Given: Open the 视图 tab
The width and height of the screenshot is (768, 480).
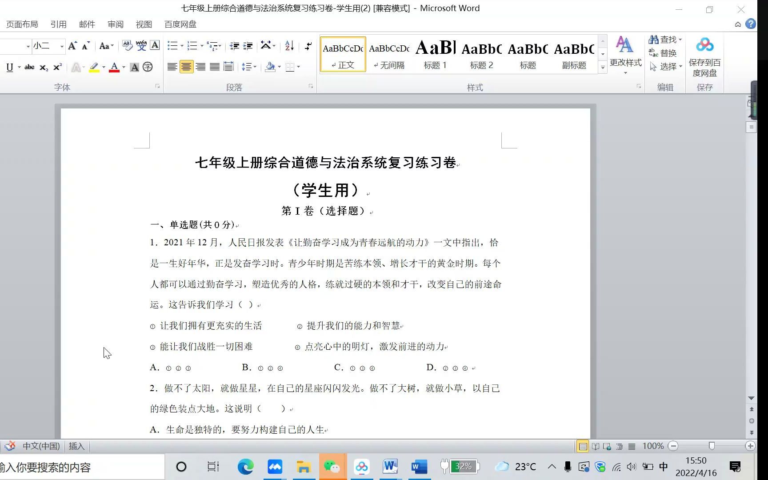Looking at the screenshot, I should coord(144,24).
